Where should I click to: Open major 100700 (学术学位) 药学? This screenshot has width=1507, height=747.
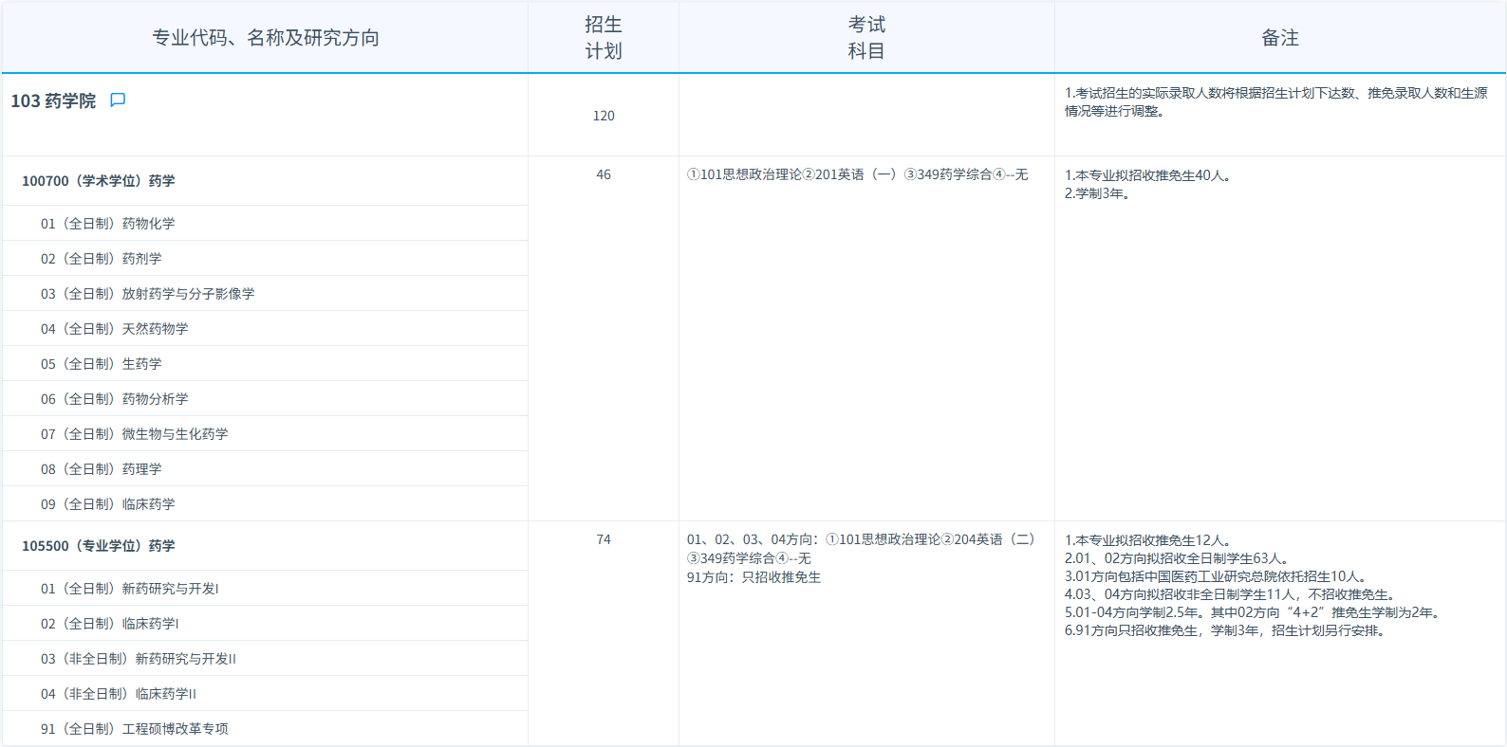tap(99, 181)
